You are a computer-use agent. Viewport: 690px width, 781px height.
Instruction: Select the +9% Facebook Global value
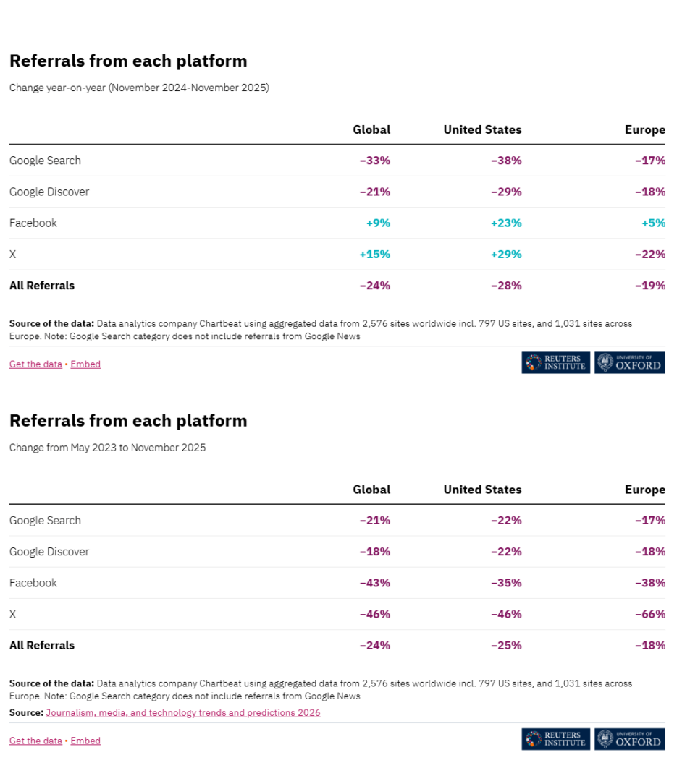[x=378, y=223]
